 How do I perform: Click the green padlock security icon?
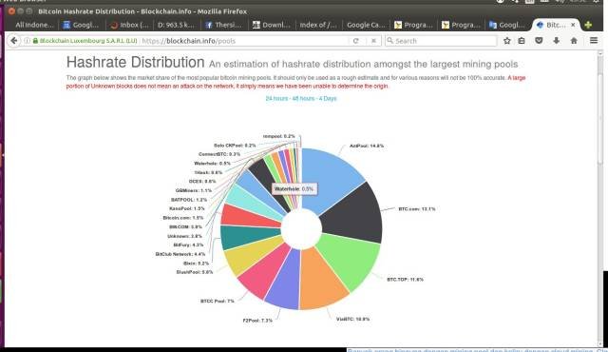(x=35, y=41)
